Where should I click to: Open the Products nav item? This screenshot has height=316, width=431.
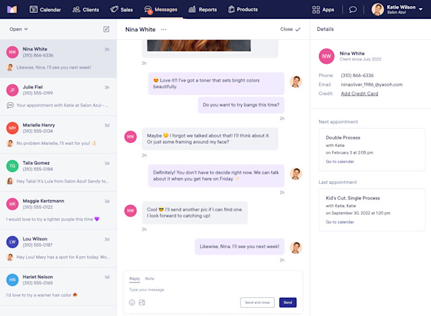click(243, 9)
